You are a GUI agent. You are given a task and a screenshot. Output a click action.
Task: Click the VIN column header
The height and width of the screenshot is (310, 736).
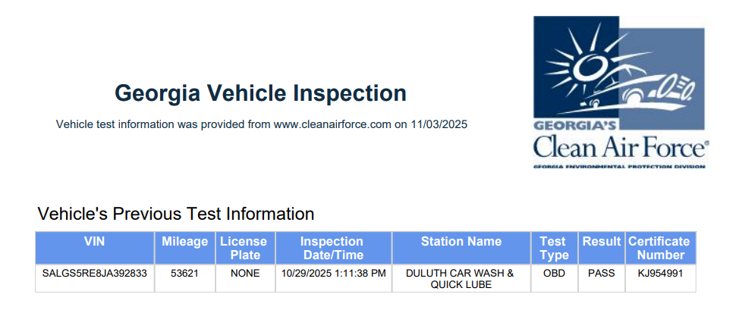pyautogui.click(x=95, y=242)
